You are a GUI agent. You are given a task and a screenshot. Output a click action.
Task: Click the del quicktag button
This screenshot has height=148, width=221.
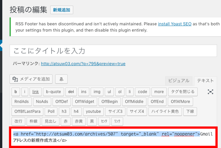click(71, 92)
